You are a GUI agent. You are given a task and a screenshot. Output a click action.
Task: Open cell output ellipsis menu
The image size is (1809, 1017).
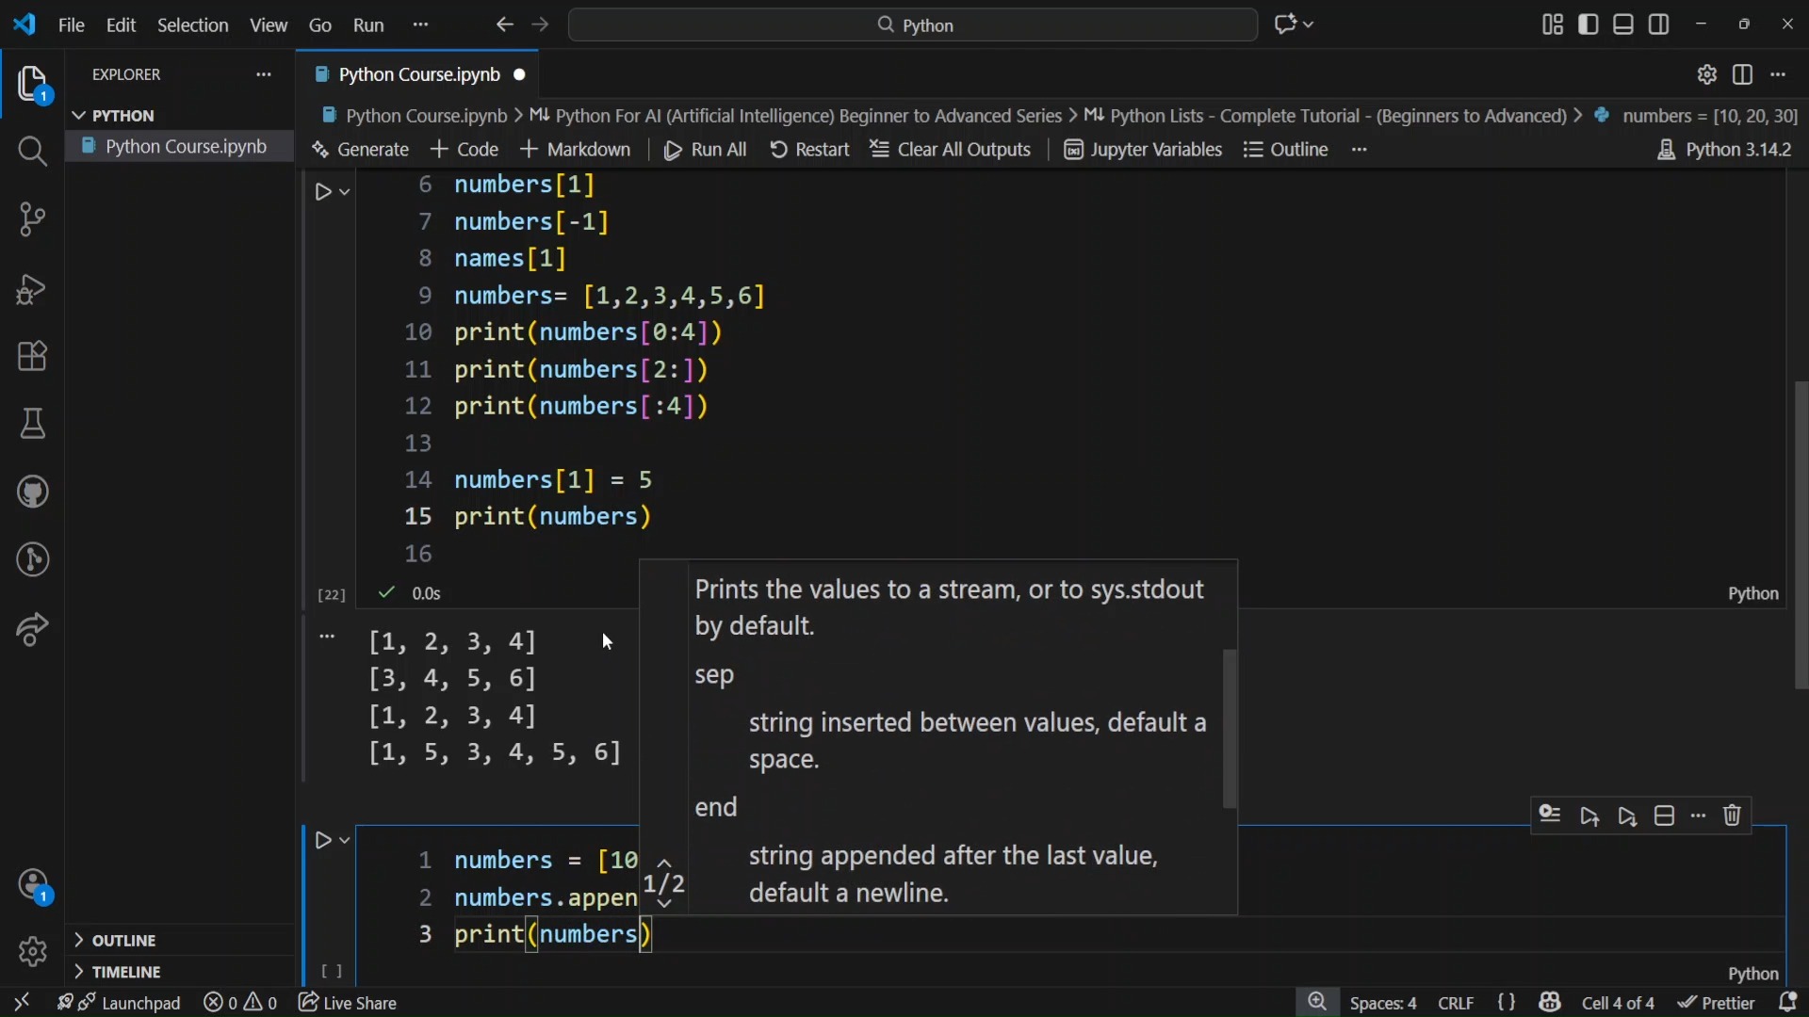327,638
